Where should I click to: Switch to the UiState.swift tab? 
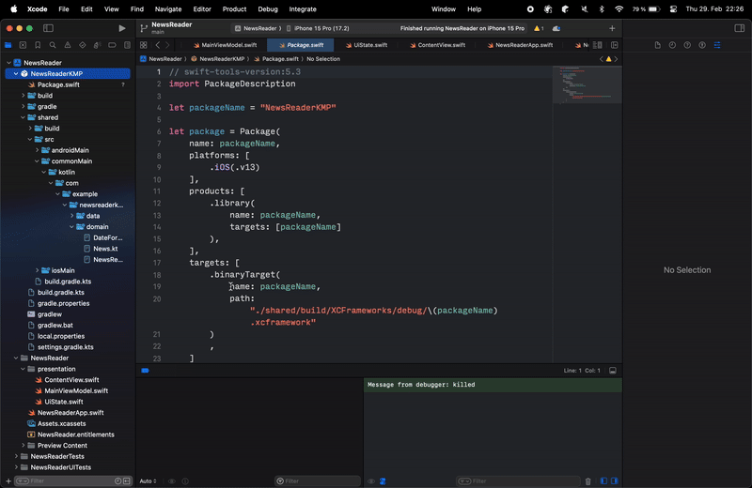tap(367, 45)
